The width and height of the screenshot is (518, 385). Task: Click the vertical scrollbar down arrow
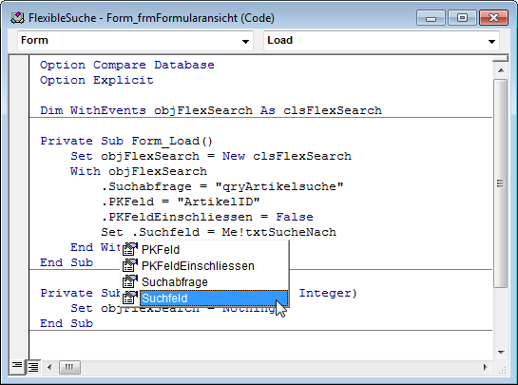(501, 353)
